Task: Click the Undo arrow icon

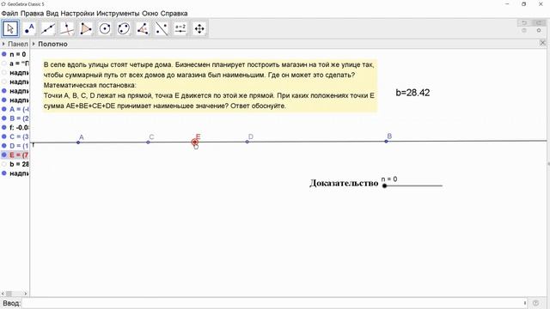Action: pyautogui.click(x=524, y=23)
